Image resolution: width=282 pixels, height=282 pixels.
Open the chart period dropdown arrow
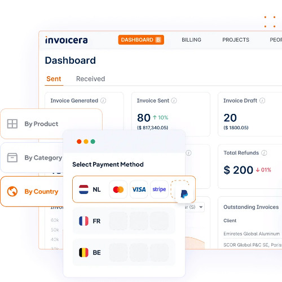coord(201,207)
